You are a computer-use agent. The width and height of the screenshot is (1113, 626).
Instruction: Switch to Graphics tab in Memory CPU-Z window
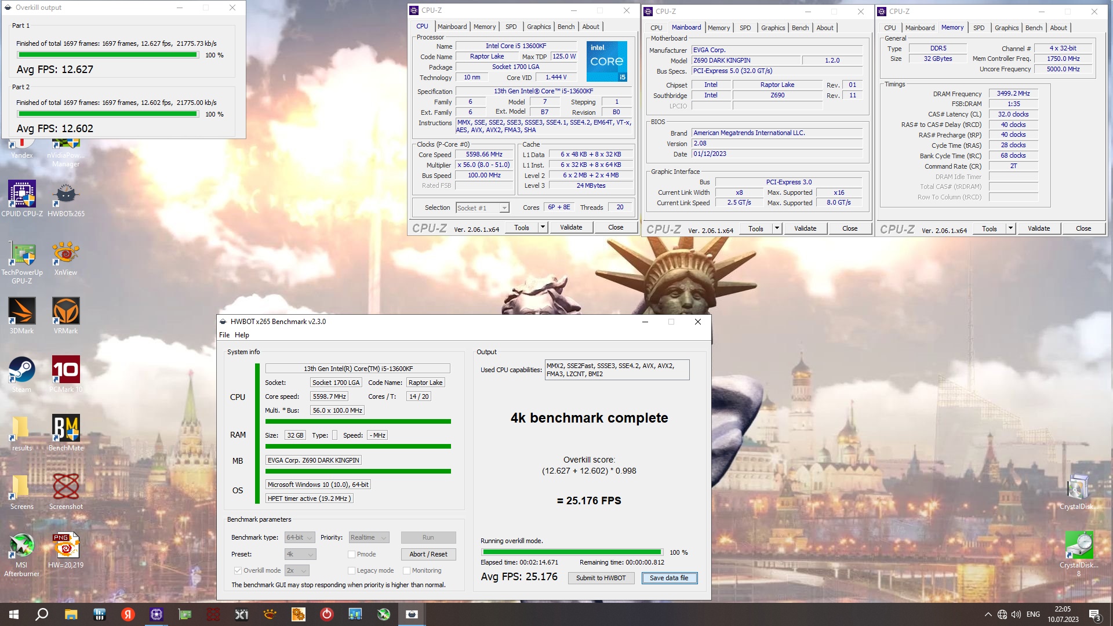click(1007, 28)
